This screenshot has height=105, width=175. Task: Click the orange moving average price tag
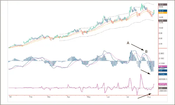click(163, 13)
